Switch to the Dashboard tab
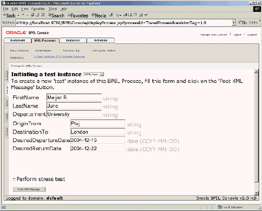This screenshot has width=262, height=211. 17,40
